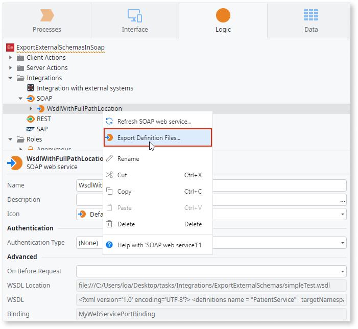
Task: Click the Client Actions folder icon
Action: click(x=20, y=58)
